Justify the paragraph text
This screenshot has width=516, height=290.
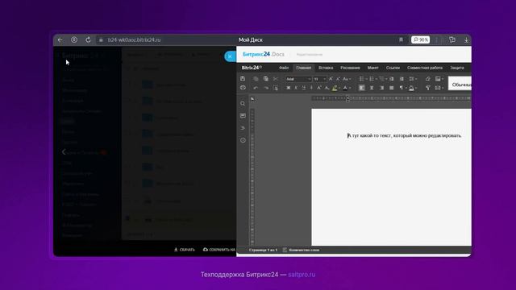pyautogui.click(x=392, y=88)
